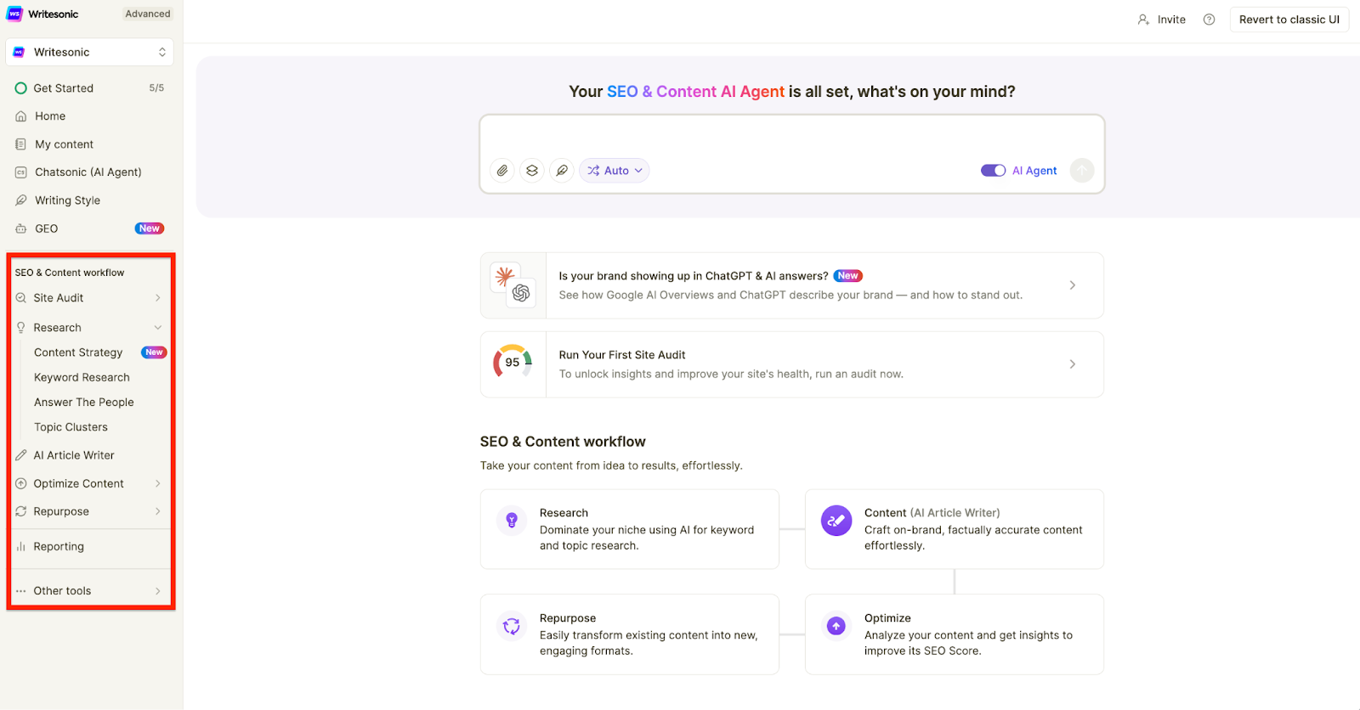1360x710 pixels.
Task: Open Keyword Research in sidebar
Action: click(82, 377)
